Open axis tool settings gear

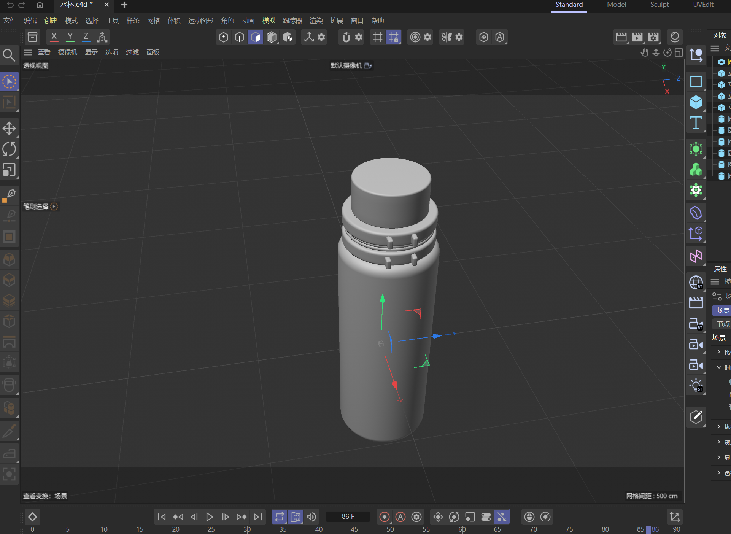321,37
